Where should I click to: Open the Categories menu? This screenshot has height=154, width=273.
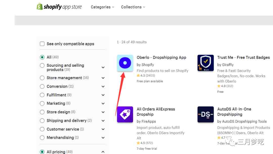pos(102,7)
